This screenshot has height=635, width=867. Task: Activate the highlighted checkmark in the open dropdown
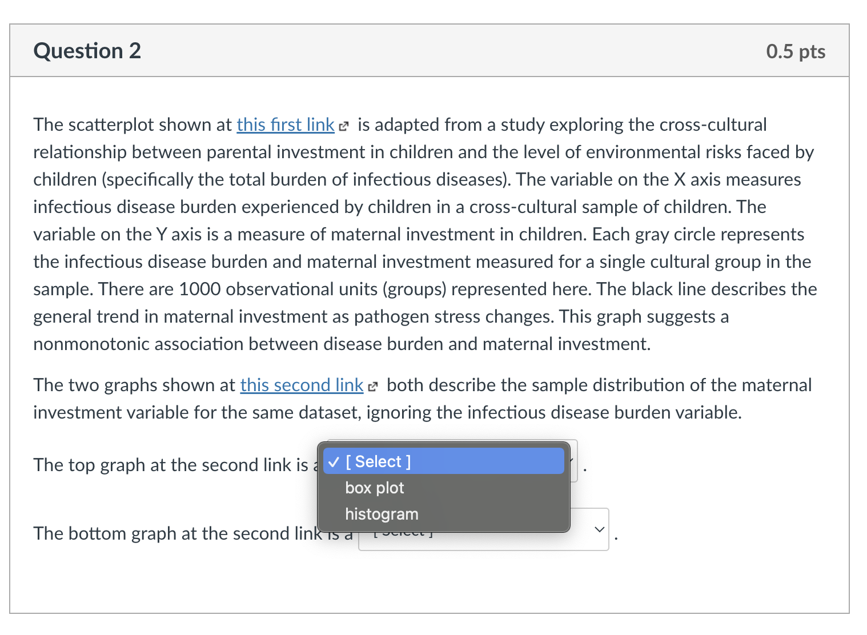tap(333, 461)
